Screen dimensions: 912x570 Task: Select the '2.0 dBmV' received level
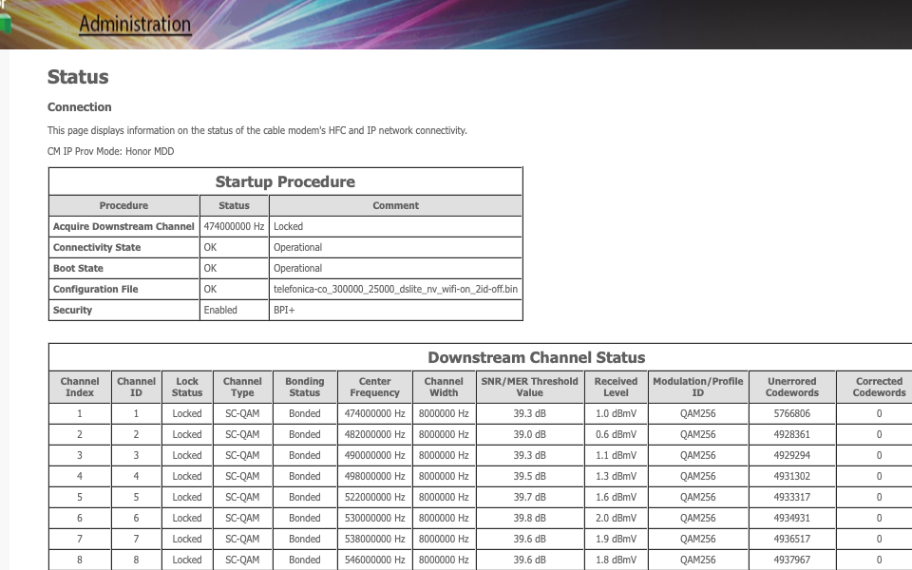(x=616, y=519)
